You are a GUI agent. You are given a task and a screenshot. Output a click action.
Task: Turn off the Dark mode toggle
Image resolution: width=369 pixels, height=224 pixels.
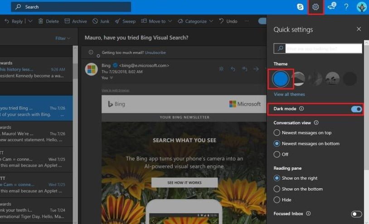click(356, 109)
